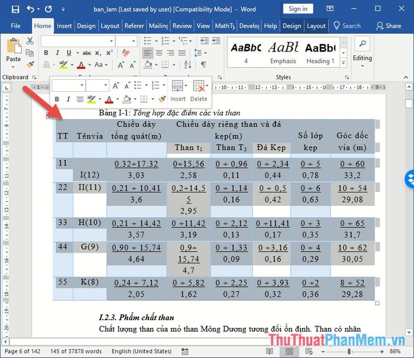Switch to Read Mode view
The height and width of the screenshot is (358, 414).
pyautogui.click(x=269, y=351)
